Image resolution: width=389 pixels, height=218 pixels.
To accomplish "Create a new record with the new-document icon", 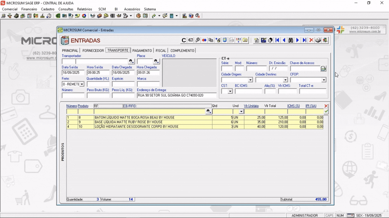I will (x=256, y=40).
